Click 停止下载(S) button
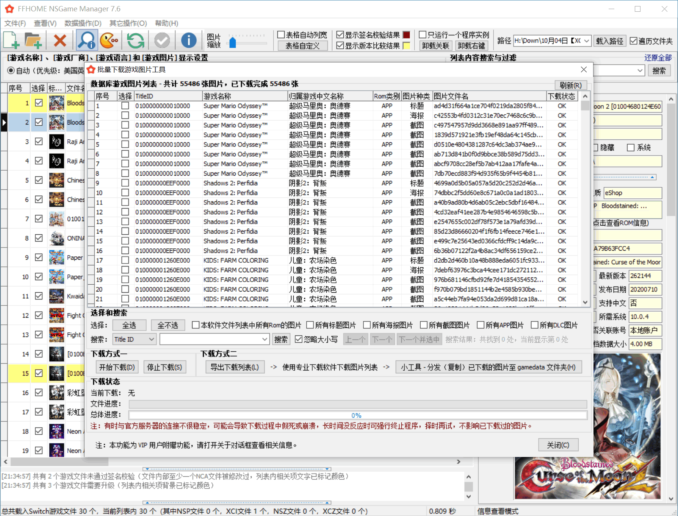Screen dimensions: 678x516 (x=164, y=367)
